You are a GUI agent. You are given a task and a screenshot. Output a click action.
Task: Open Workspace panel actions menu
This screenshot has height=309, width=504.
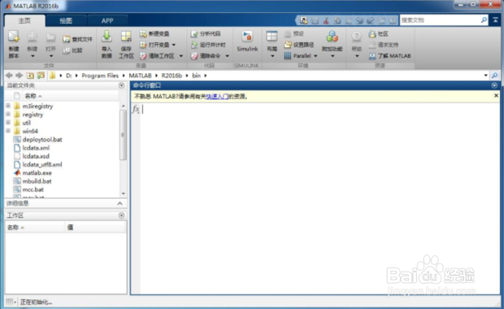121,215
